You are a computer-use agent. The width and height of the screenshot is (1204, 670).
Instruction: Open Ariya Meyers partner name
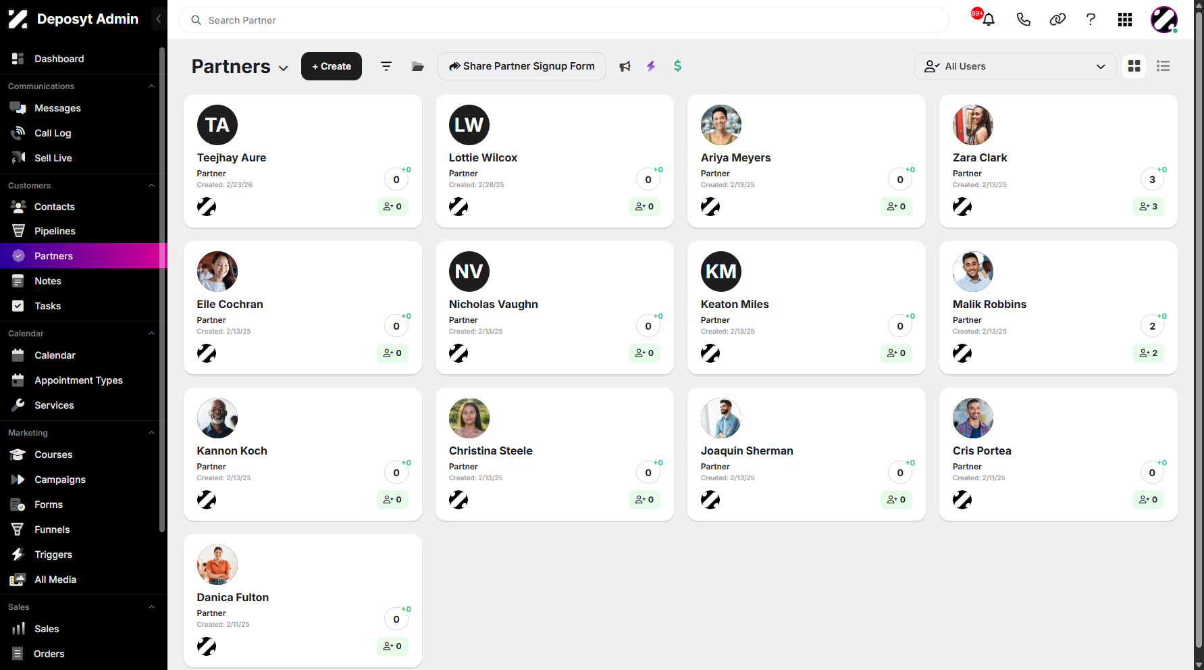735,157
